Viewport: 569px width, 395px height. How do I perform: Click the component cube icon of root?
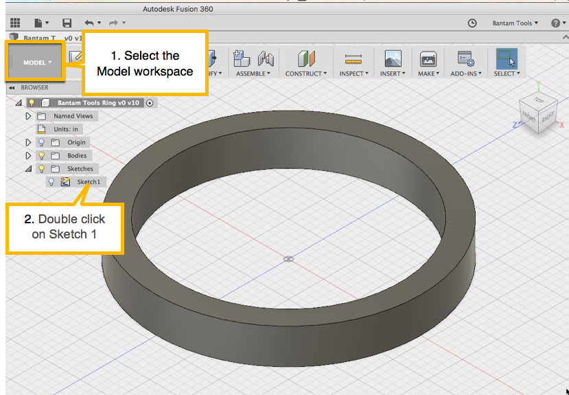[x=46, y=103]
